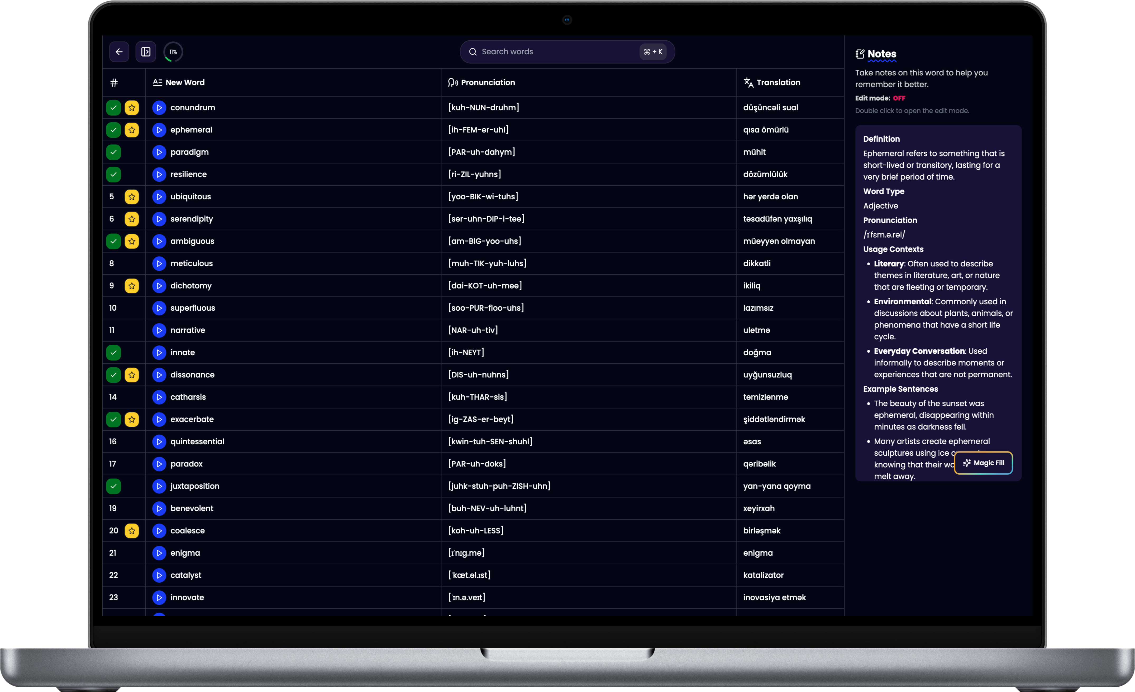Screen dimensions: 1135x692
Task: Play pronunciation of serendipity
Action: (x=159, y=219)
